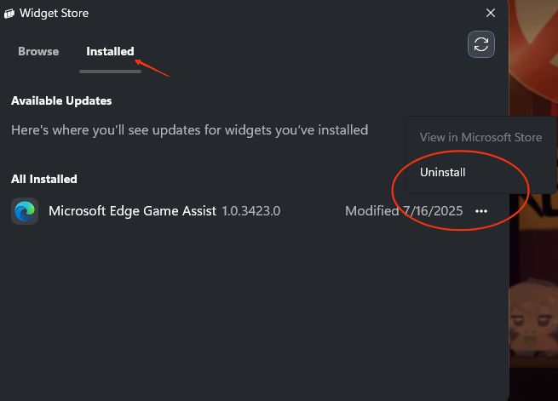Click the Microsoft Edge Game Assist name
558x401 pixels.
coord(132,211)
